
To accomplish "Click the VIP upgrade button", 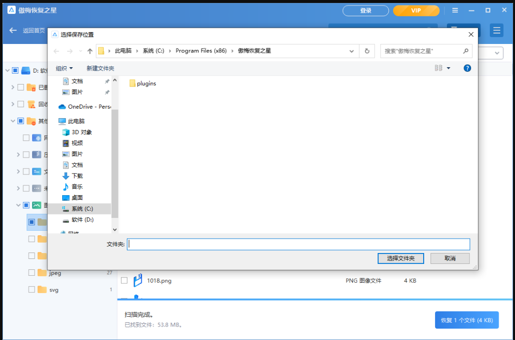I will [416, 10].
